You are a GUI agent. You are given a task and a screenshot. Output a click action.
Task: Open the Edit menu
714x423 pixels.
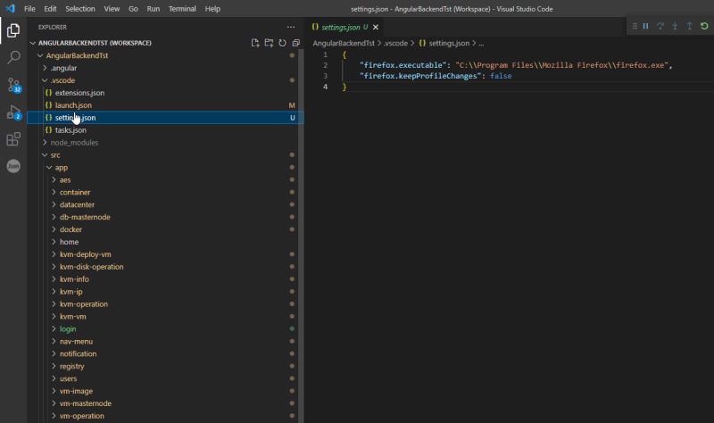pyautogui.click(x=50, y=9)
